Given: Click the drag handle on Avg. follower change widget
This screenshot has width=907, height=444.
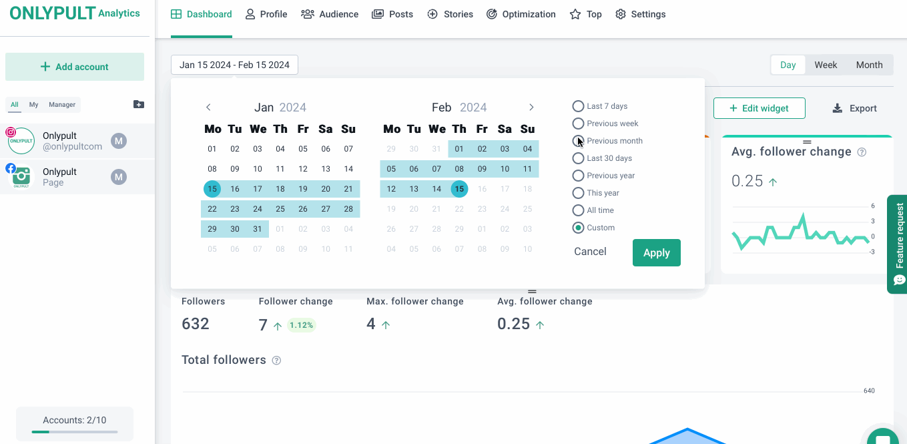Looking at the screenshot, I should pyautogui.click(x=807, y=142).
